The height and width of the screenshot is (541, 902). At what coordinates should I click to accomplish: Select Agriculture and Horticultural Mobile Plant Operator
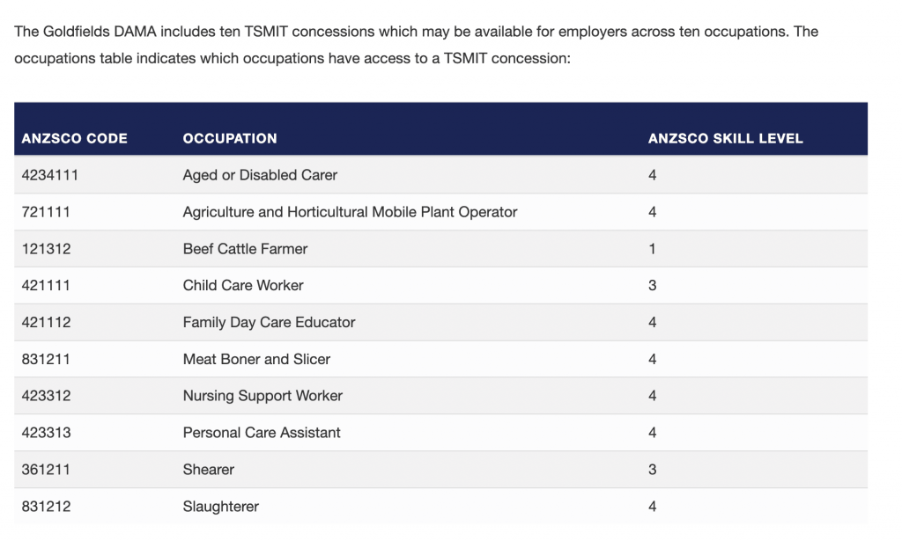(350, 212)
